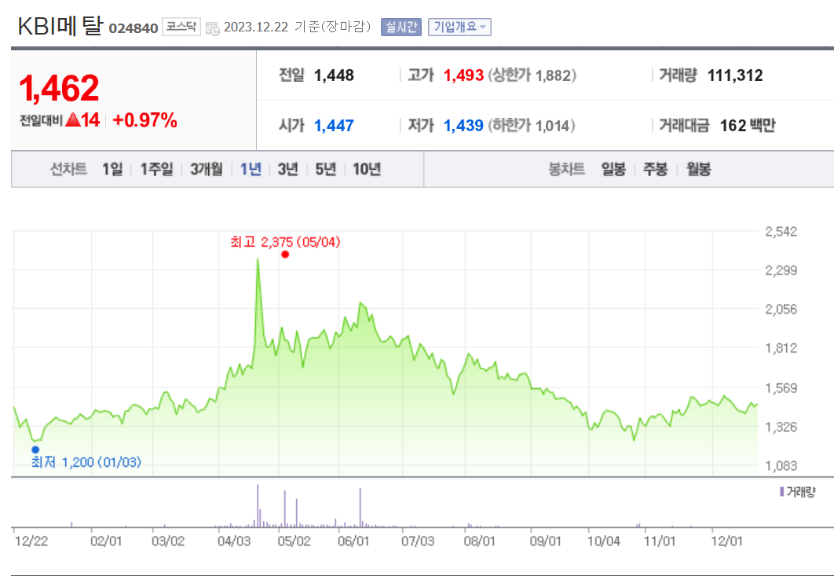Click the red 최고 2,375 high marker dot
834x576 pixels.
click(x=285, y=255)
